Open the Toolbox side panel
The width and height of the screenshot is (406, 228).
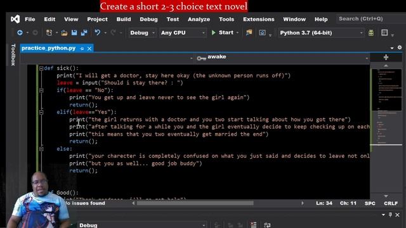pos(13,55)
